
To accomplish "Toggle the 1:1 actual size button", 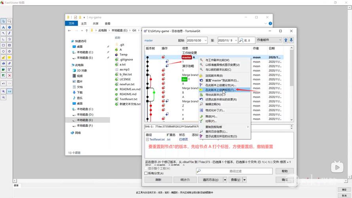I will tap(10, 91).
